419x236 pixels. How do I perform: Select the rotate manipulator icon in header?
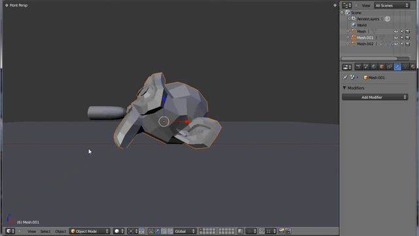pos(164,231)
